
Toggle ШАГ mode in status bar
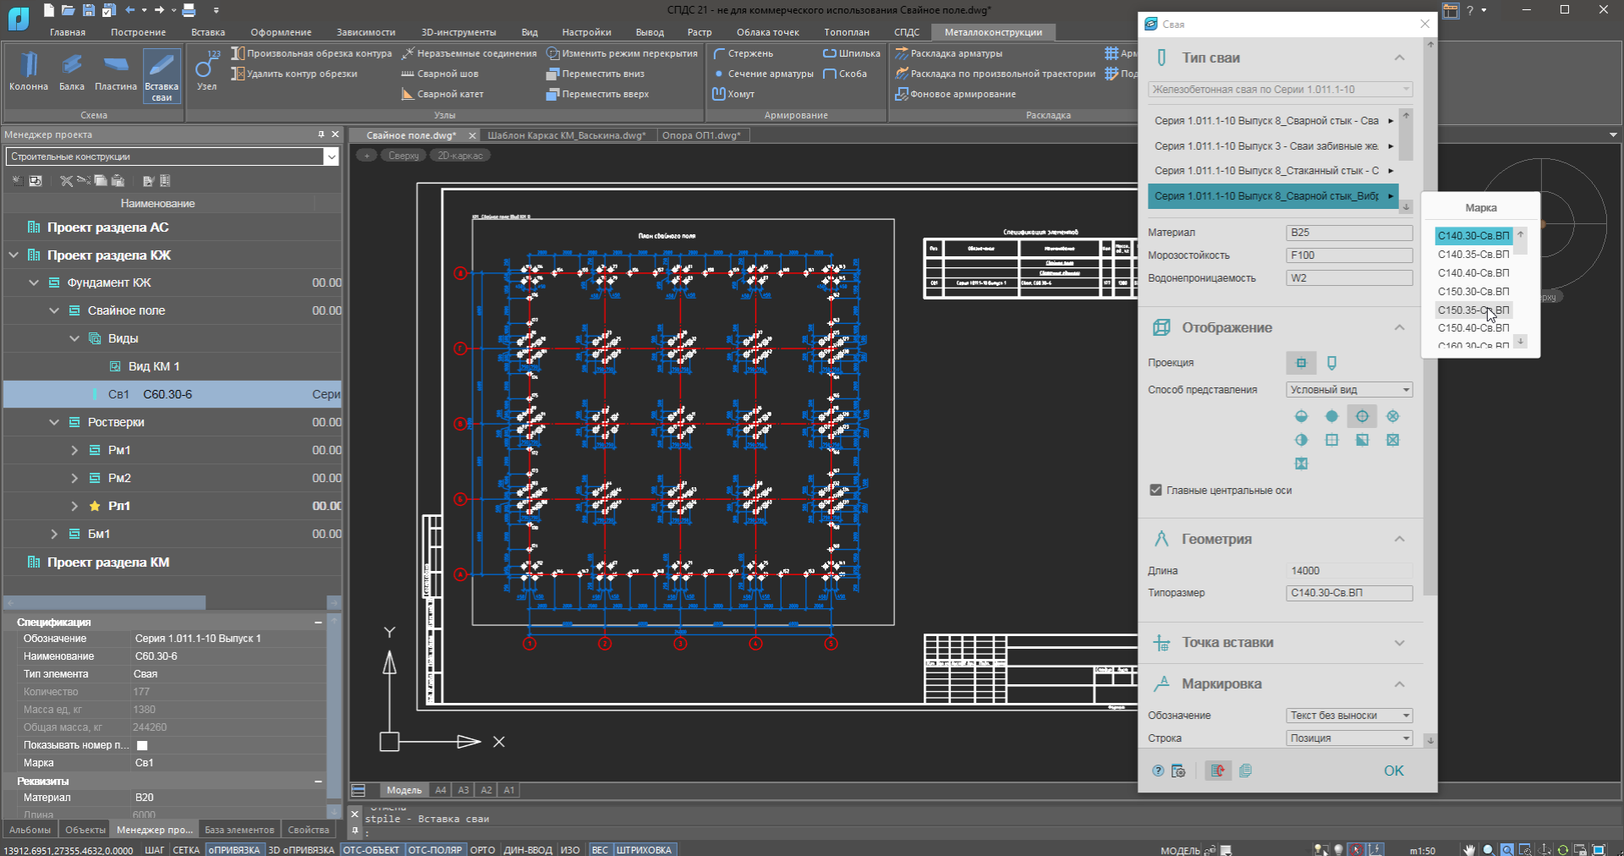coord(155,849)
